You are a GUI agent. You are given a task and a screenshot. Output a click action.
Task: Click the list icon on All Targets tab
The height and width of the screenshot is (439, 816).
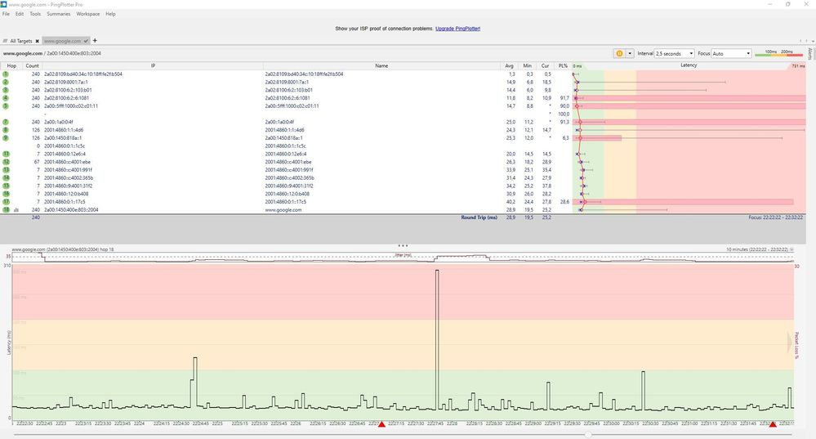coord(5,41)
